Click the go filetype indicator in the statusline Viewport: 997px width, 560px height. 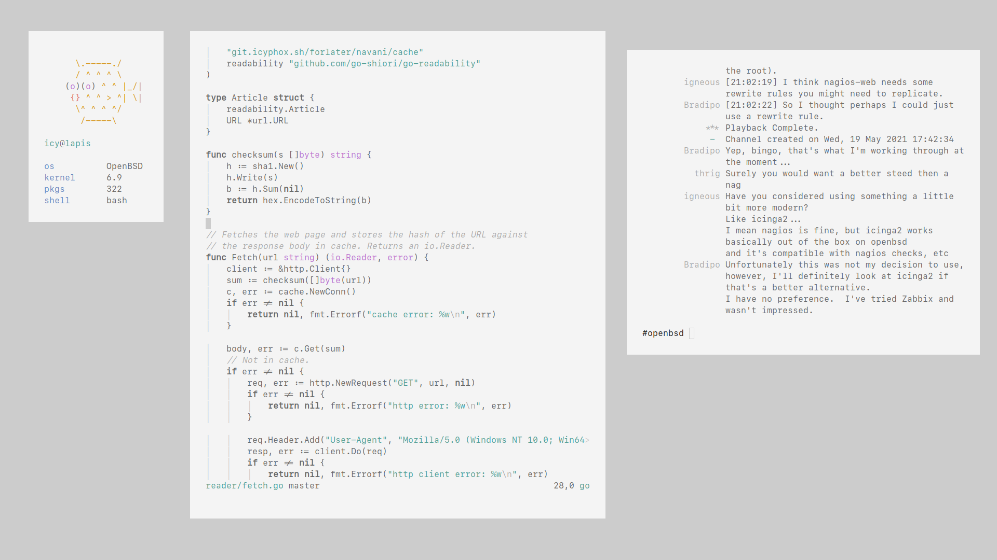click(x=584, y=486)
